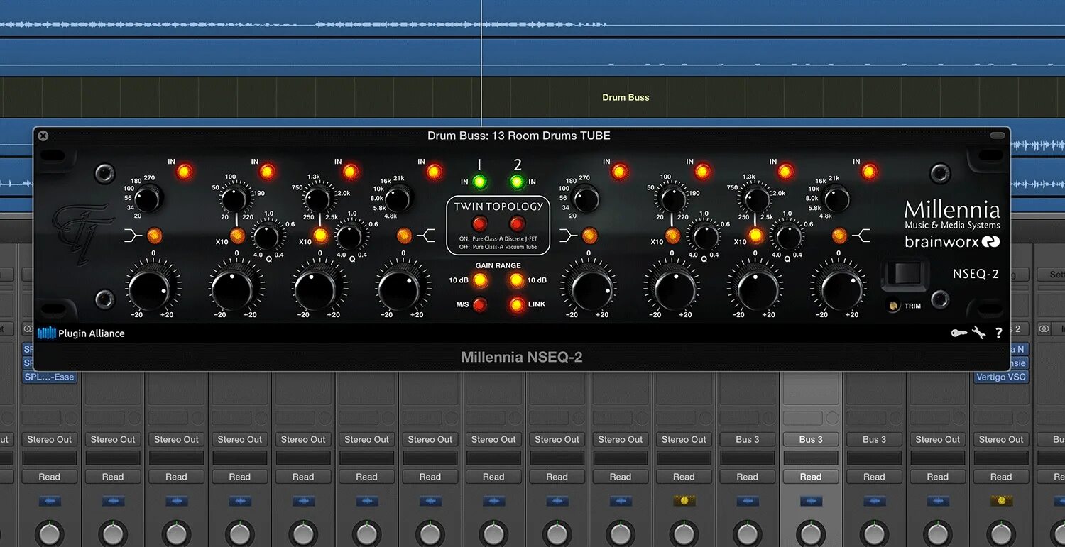
Task: Toggle channel 1 high-mid band IN LED
Action: click(x=351, y=171)
